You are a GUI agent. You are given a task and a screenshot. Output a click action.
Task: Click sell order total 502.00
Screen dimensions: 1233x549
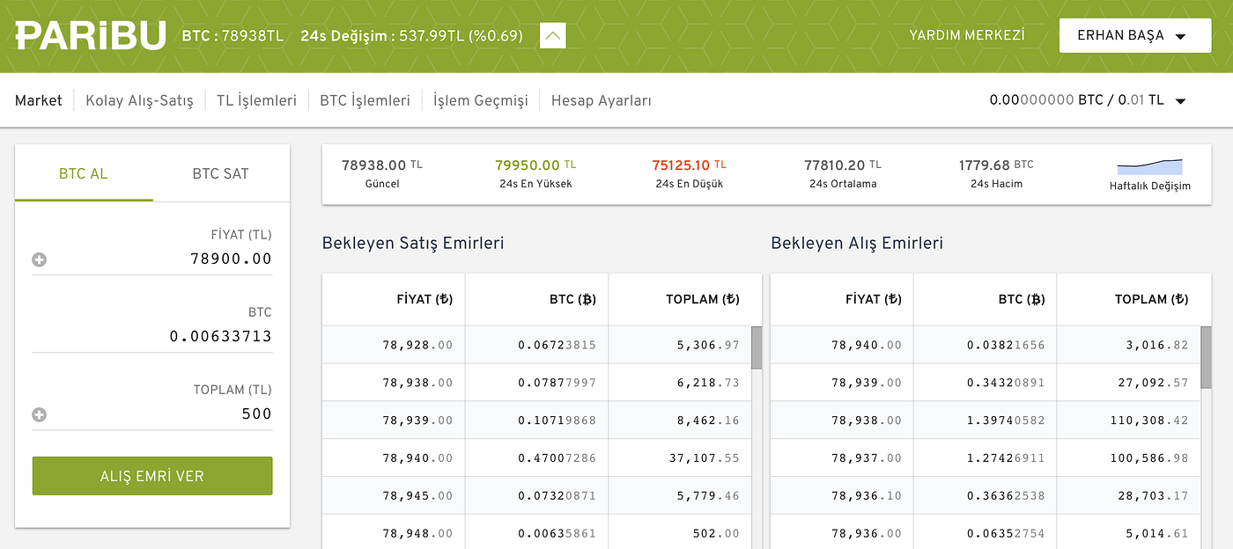click(x=715, y=533)
